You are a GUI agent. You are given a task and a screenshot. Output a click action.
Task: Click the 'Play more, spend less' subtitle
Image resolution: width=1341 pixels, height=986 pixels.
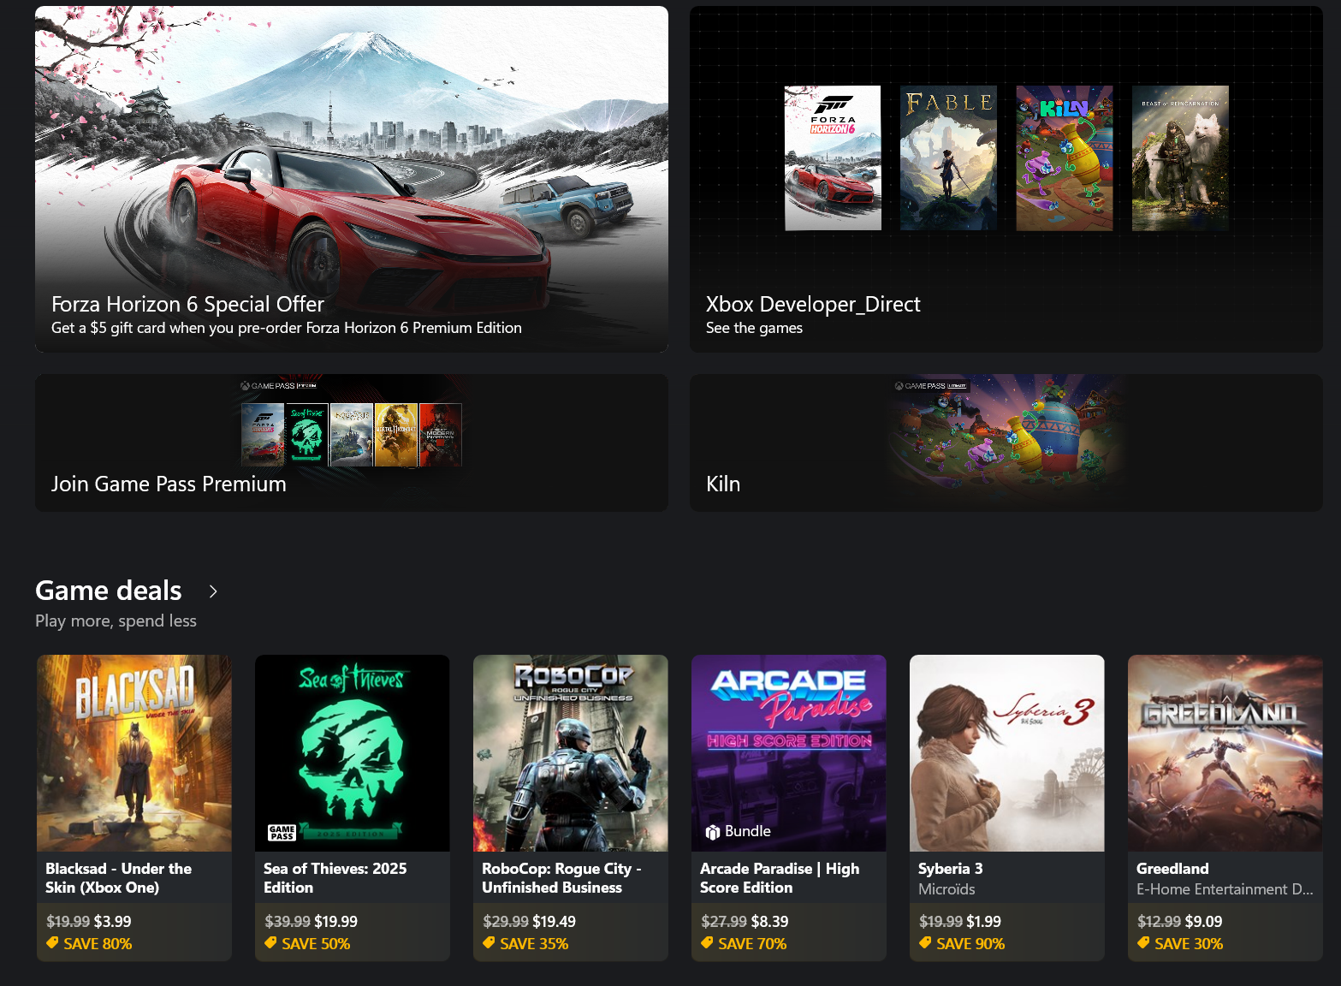click(116, 621)
